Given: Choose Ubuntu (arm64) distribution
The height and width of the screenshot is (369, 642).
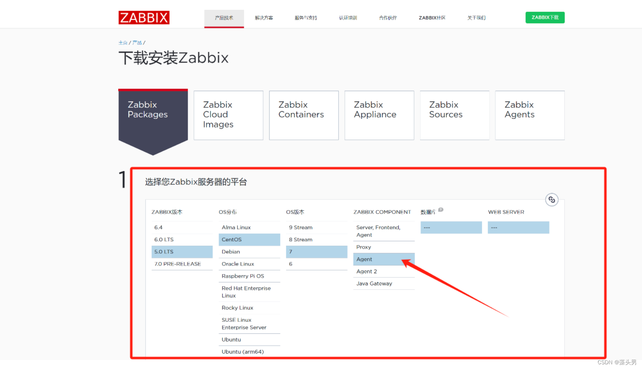Looking at the screenshot, I should [x=249, y=352].
